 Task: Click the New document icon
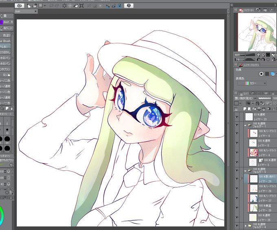click(29, 6)
